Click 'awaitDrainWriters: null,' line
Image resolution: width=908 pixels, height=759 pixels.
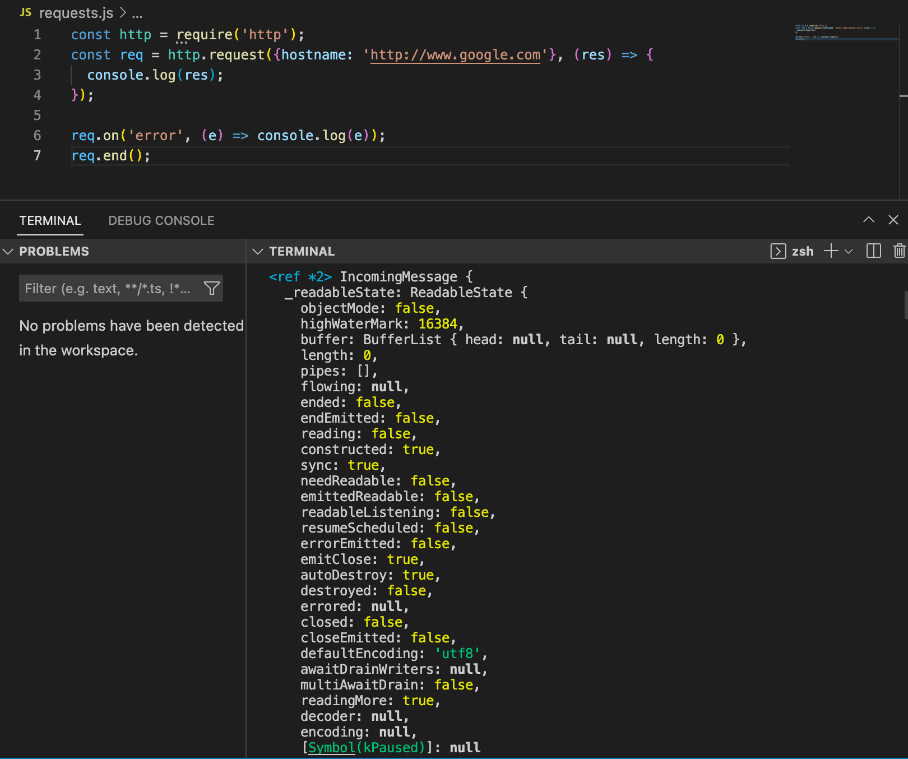click(x=394, y=669)
